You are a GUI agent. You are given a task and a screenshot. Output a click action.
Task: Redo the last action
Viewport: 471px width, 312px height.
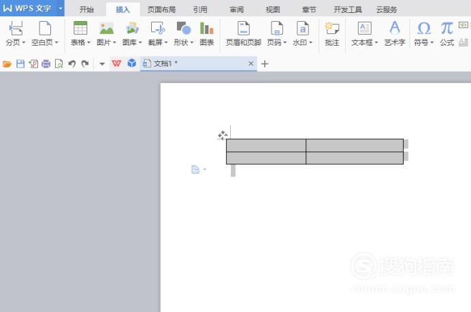pos(85,64)
